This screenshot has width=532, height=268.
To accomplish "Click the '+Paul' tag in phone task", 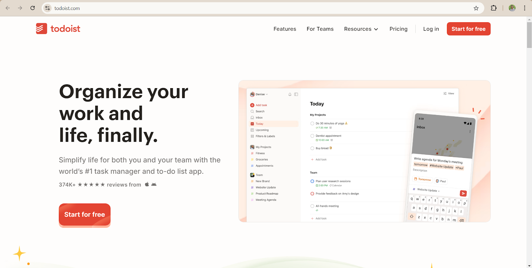I will pyautogui.click(x=459, y=168).
